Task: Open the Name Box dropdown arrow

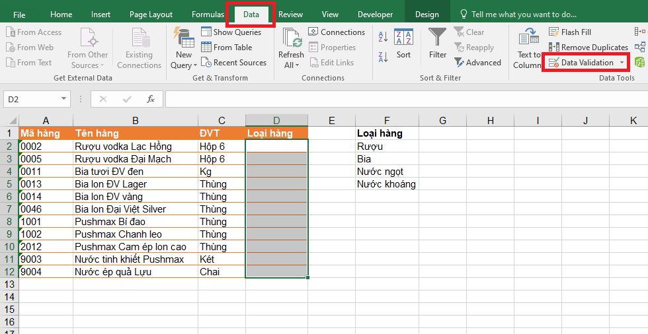Action: [x=64, y=99]
